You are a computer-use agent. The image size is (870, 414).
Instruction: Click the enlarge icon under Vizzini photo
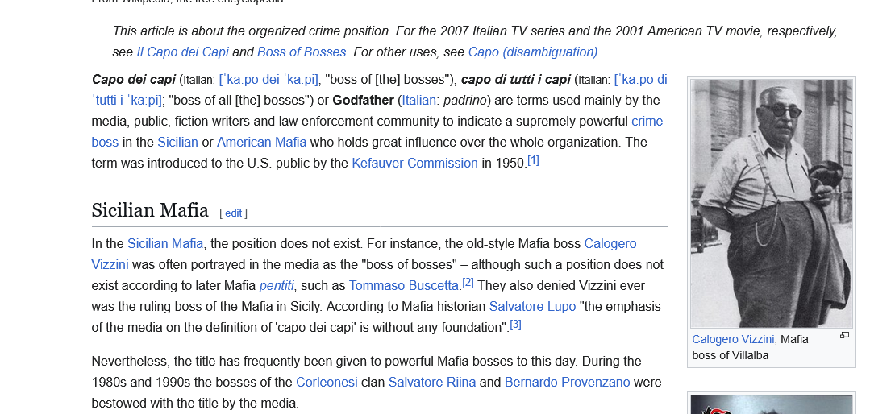(x=844, y=335)
